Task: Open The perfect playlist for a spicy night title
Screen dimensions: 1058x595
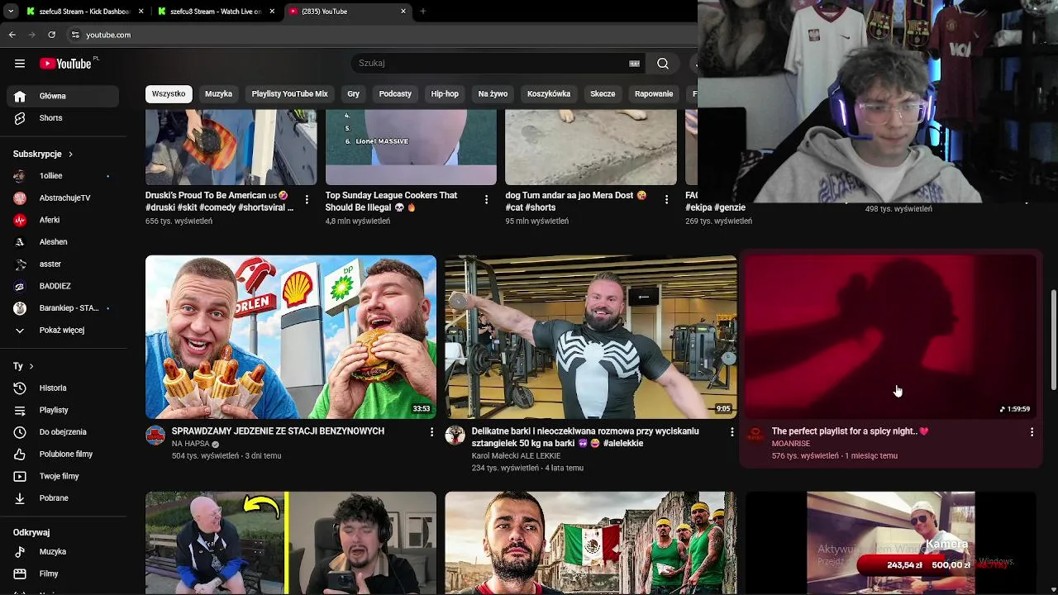Action: (850, 431)
